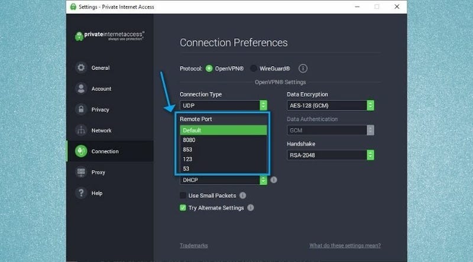Open the Help section
The image size is (473, 262).
pos(110,193)
